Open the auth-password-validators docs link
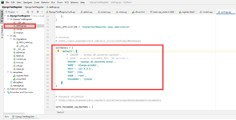Image resolution: width=236 pixels, height=120 pixels. click(x=110, y=100)
